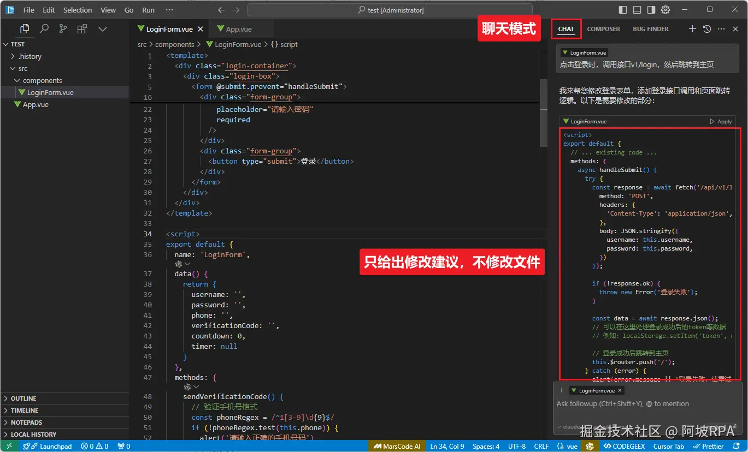Select LoginForm.vue in the explorer tree
This screenshot has height=452, width=748.
coord(65,92)
